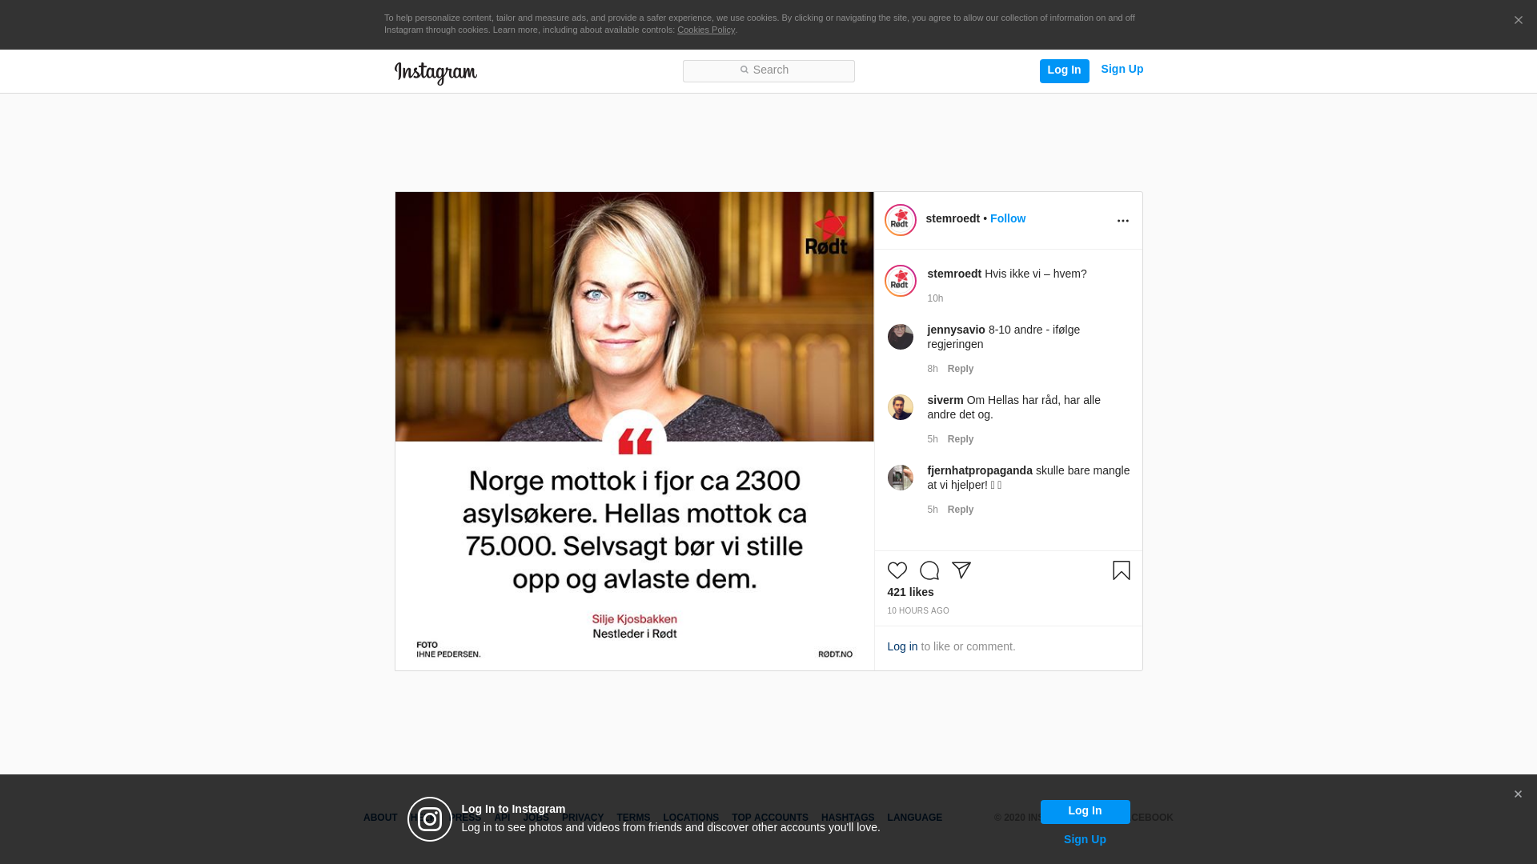
Task: Open the Cookies Policy link
Action: pyautogui.click(x=705, y=30)
